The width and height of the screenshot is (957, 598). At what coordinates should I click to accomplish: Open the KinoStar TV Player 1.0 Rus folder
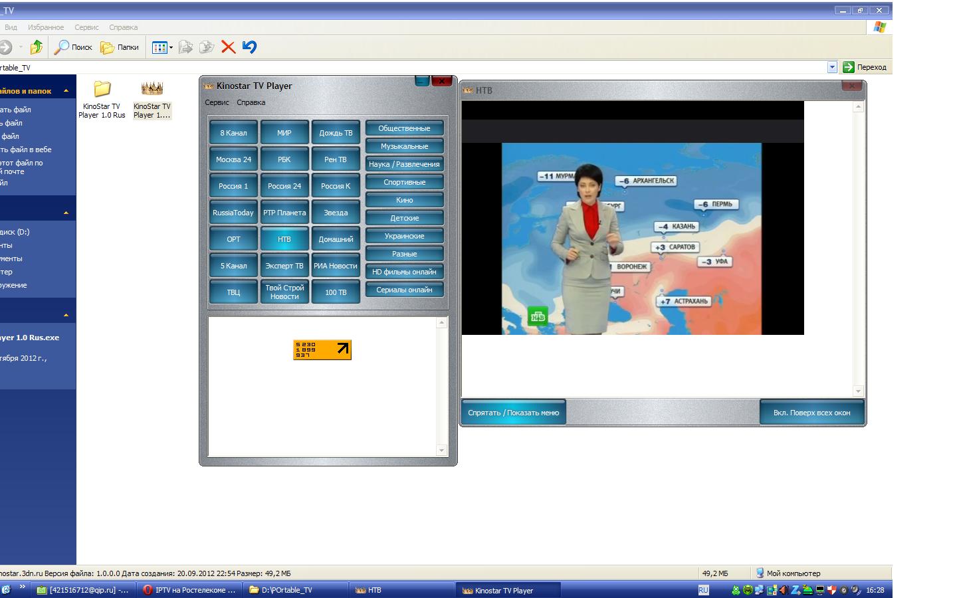pyautogui.click(x=102, y=89)
